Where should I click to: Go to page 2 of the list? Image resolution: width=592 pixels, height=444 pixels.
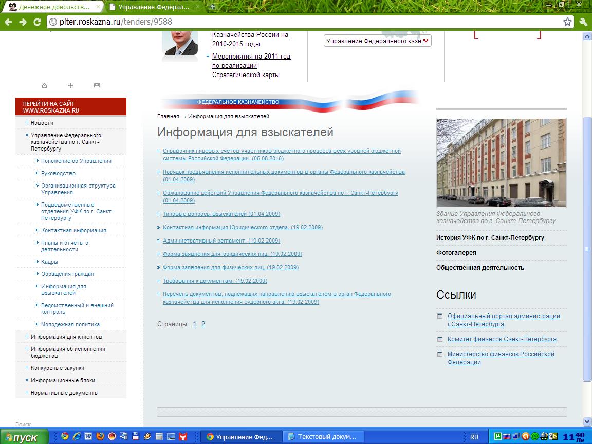click(203, 324)
